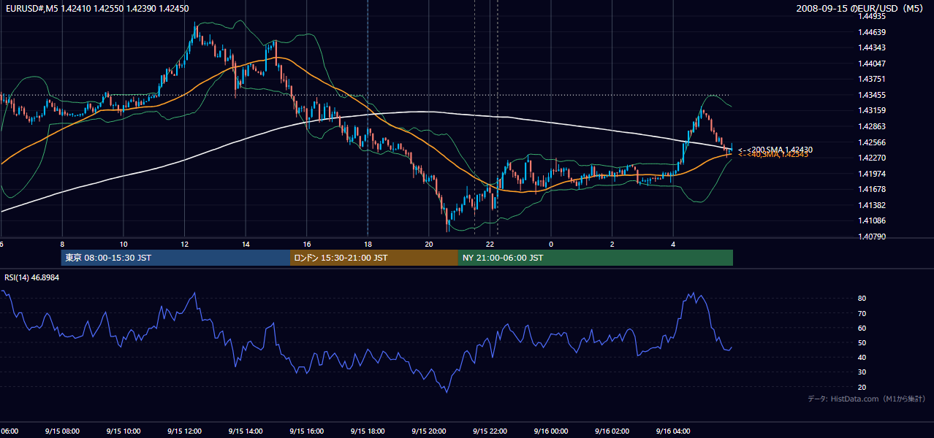Click price axis value 1.41086
The width and height of the screenshot is (934, 438).
point(873,220)
